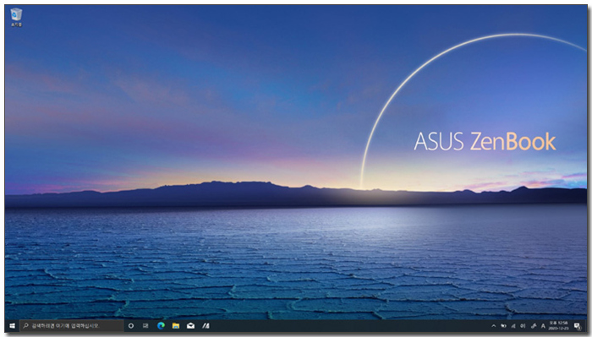Select the Recycle Bin desktop icon
Screen dimensions: 592x337
[x=16, y=18]
